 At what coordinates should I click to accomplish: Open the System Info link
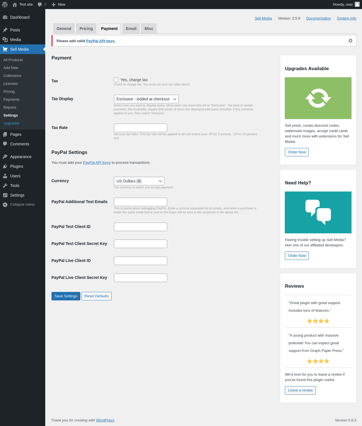click(346, 18)
